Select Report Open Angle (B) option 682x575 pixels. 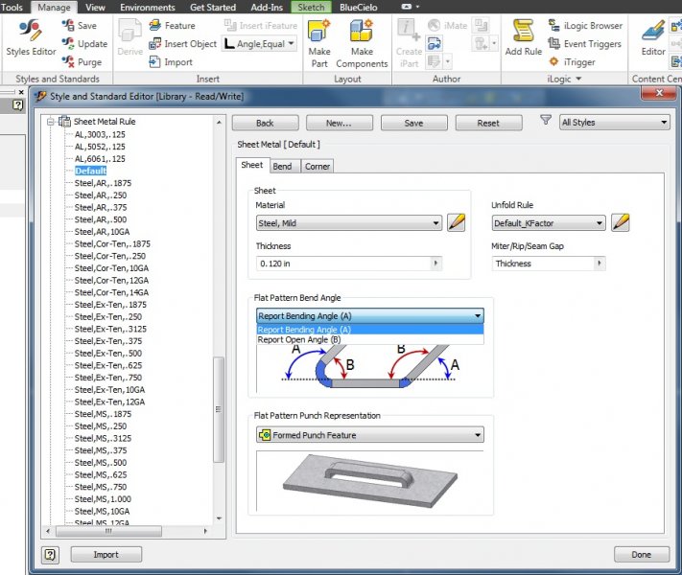[x=369, y=339]
